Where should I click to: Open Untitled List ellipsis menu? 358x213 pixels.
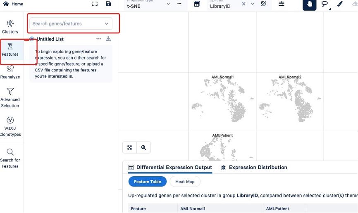click(99, 39)
